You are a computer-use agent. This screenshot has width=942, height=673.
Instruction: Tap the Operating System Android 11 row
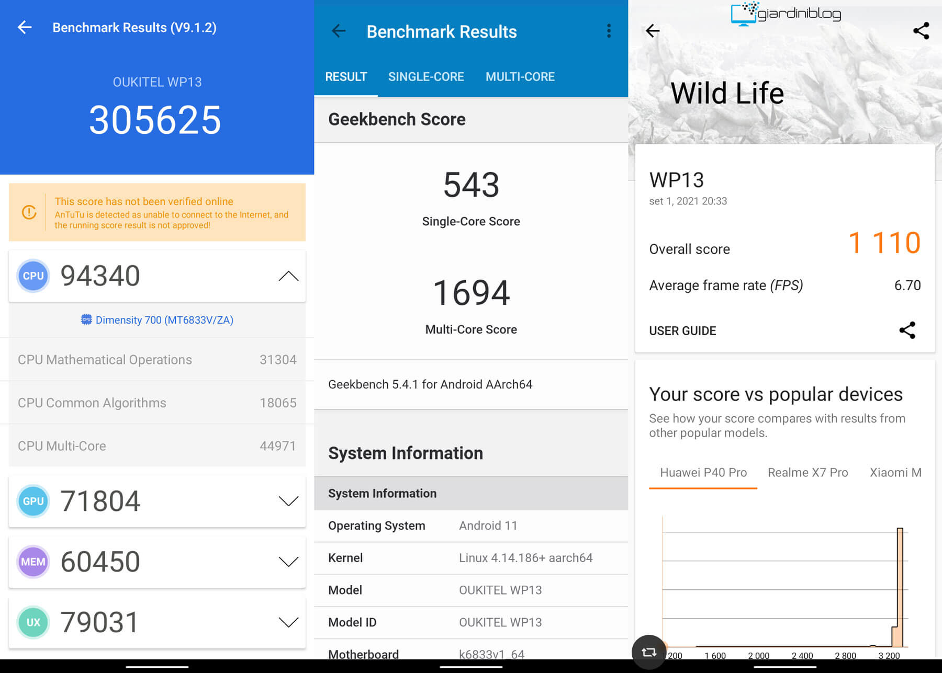tap(471, 526)
